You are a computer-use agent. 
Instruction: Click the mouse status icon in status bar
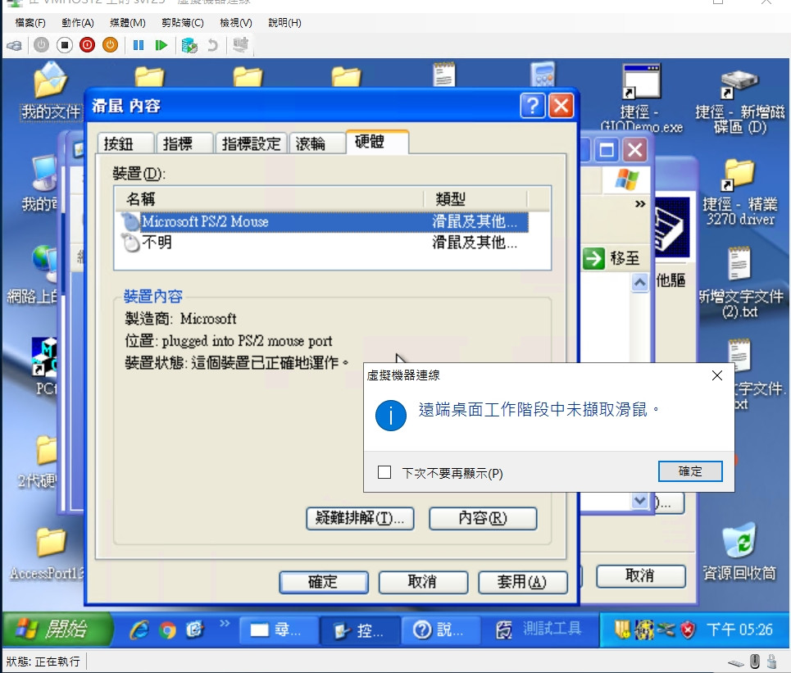click(755, 662)
